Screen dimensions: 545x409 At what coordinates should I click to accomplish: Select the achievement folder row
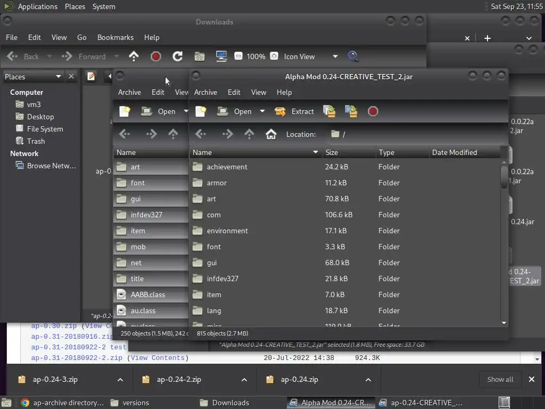pos(345,167)
